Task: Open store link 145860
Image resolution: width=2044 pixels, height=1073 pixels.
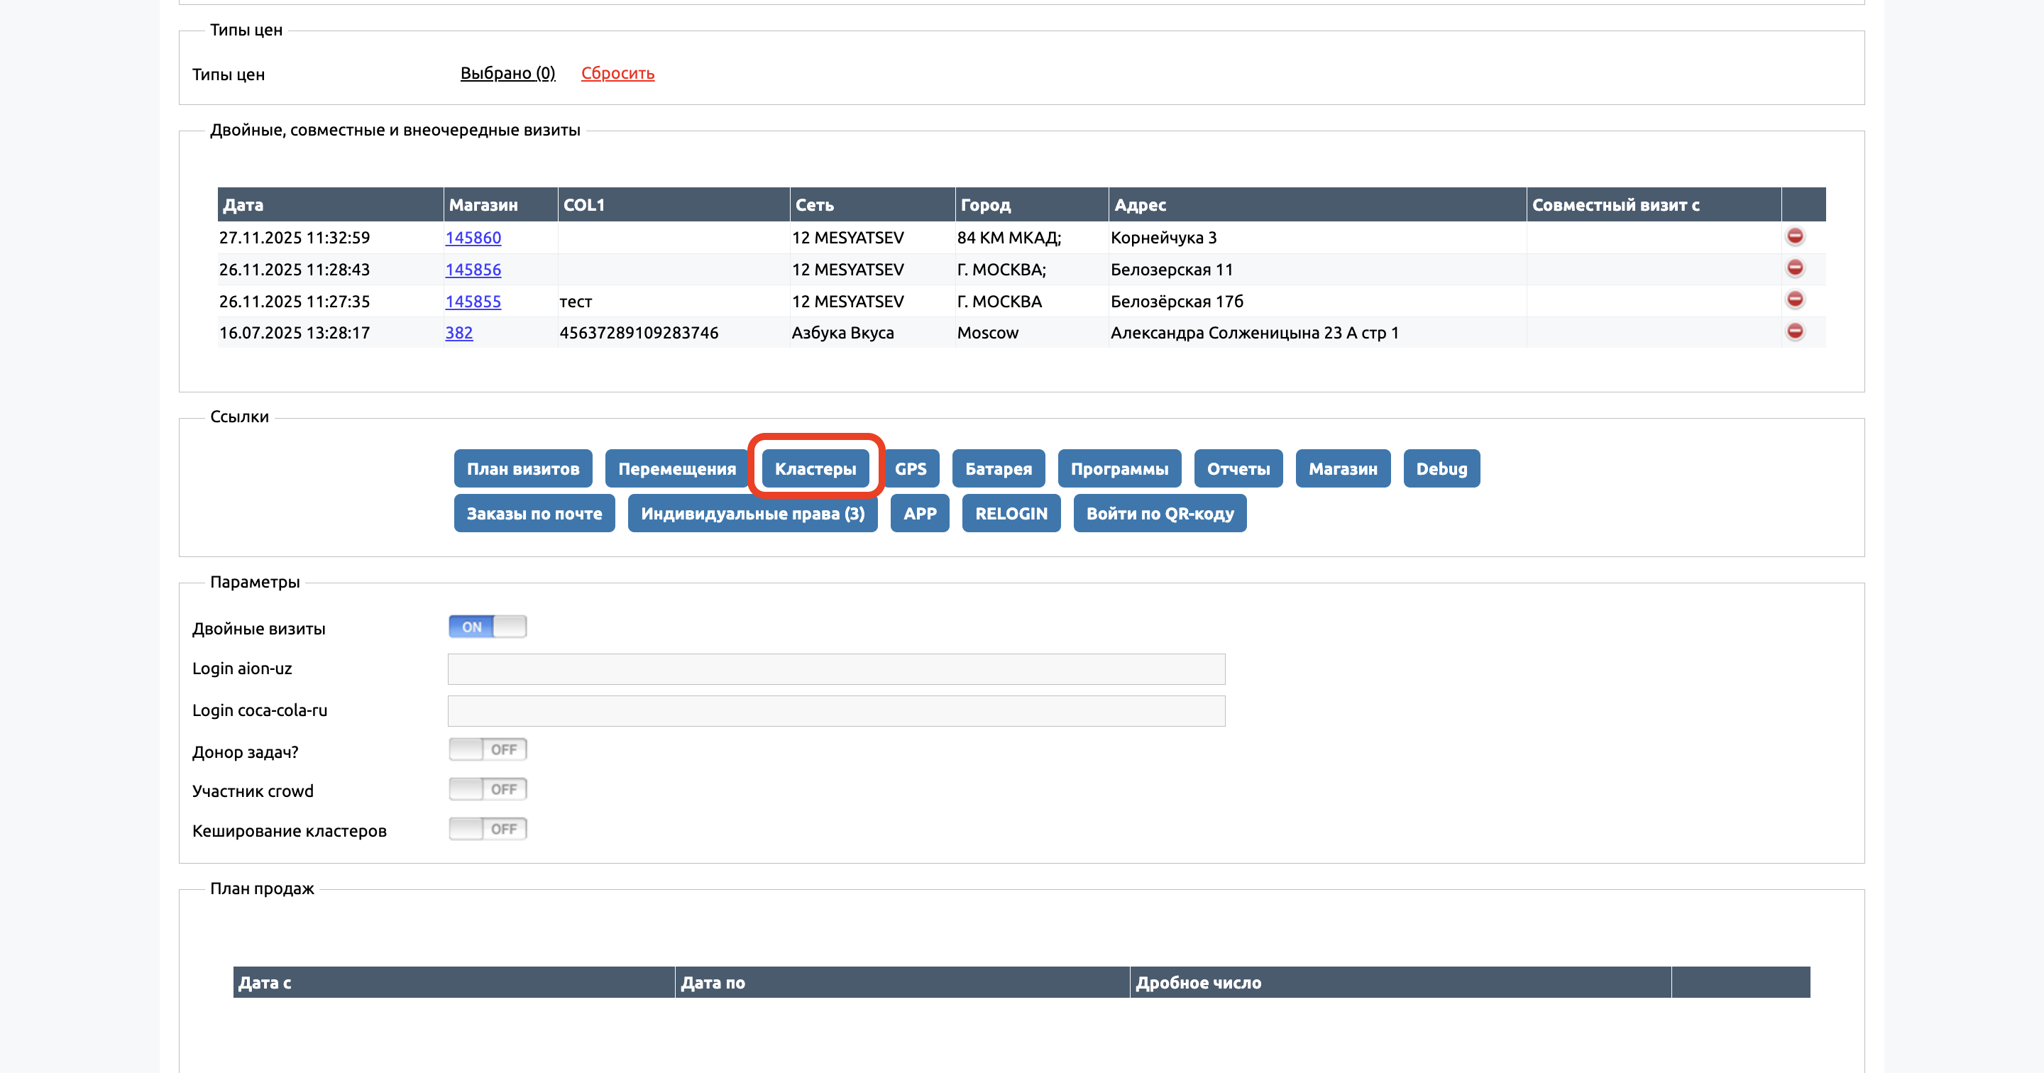Action: [x=473, y=237]
